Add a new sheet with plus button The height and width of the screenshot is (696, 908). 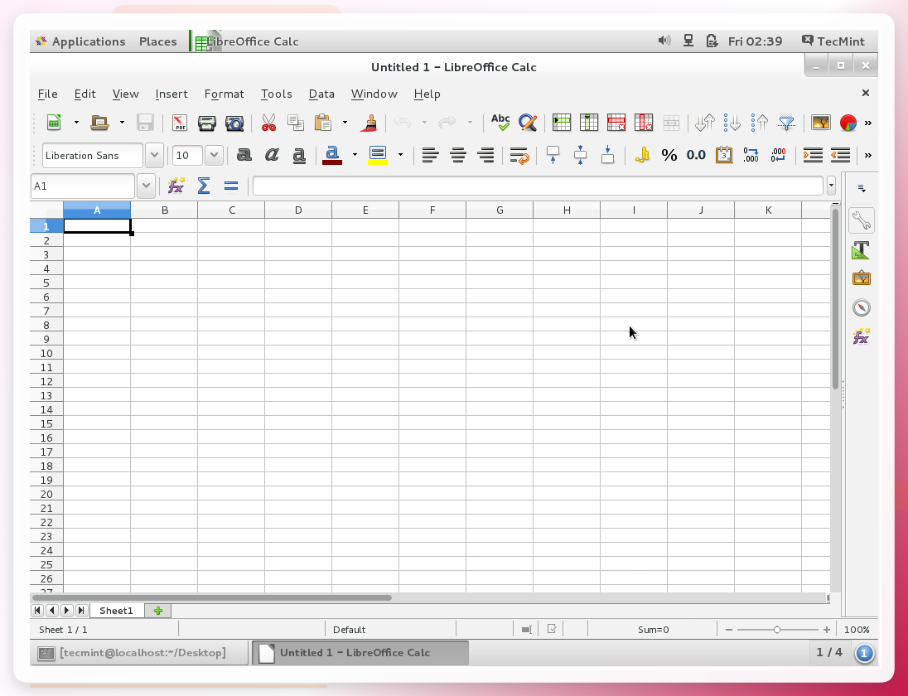(x=157, y=611)
